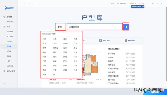The height and width of the screenshot is (95, 167).
Task: Choose 天津 in the province list
Action: pos(75,39)
